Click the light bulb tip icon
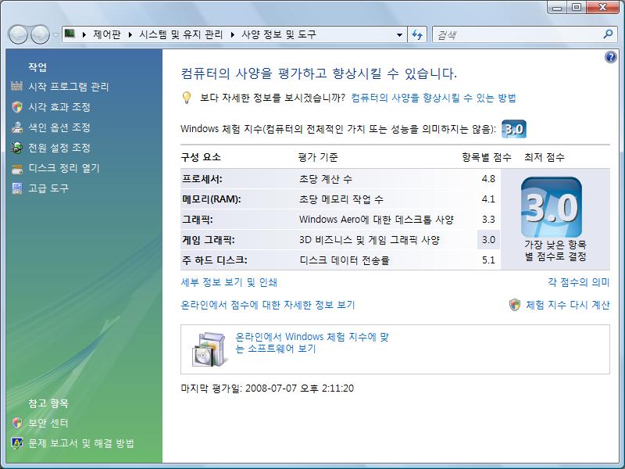Image resolution: width=625 pixels, height=469 pixels. click(x=187, y=98)
